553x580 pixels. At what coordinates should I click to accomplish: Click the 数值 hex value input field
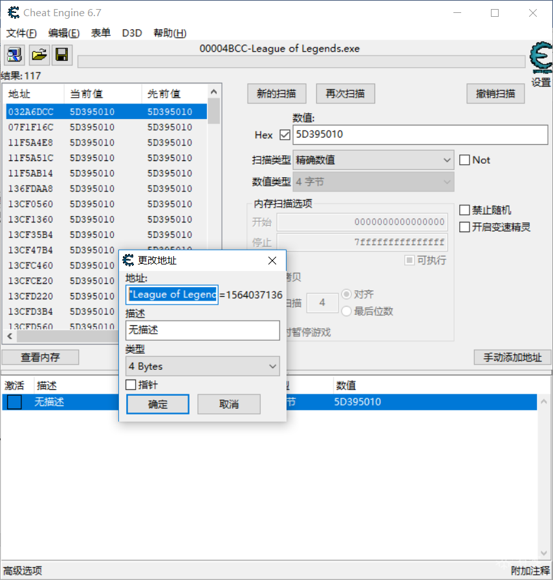tap(420, 134)
